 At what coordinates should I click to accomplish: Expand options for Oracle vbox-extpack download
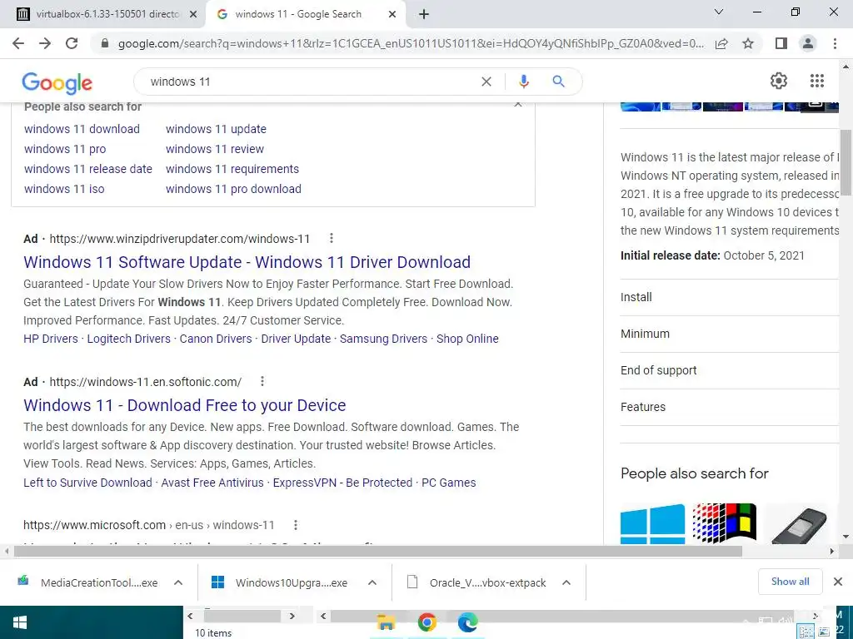coord(566,582)
